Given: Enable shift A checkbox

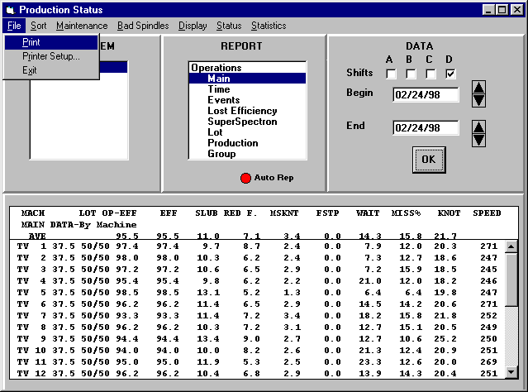Looking at the screenshot, I should [391, 74].
